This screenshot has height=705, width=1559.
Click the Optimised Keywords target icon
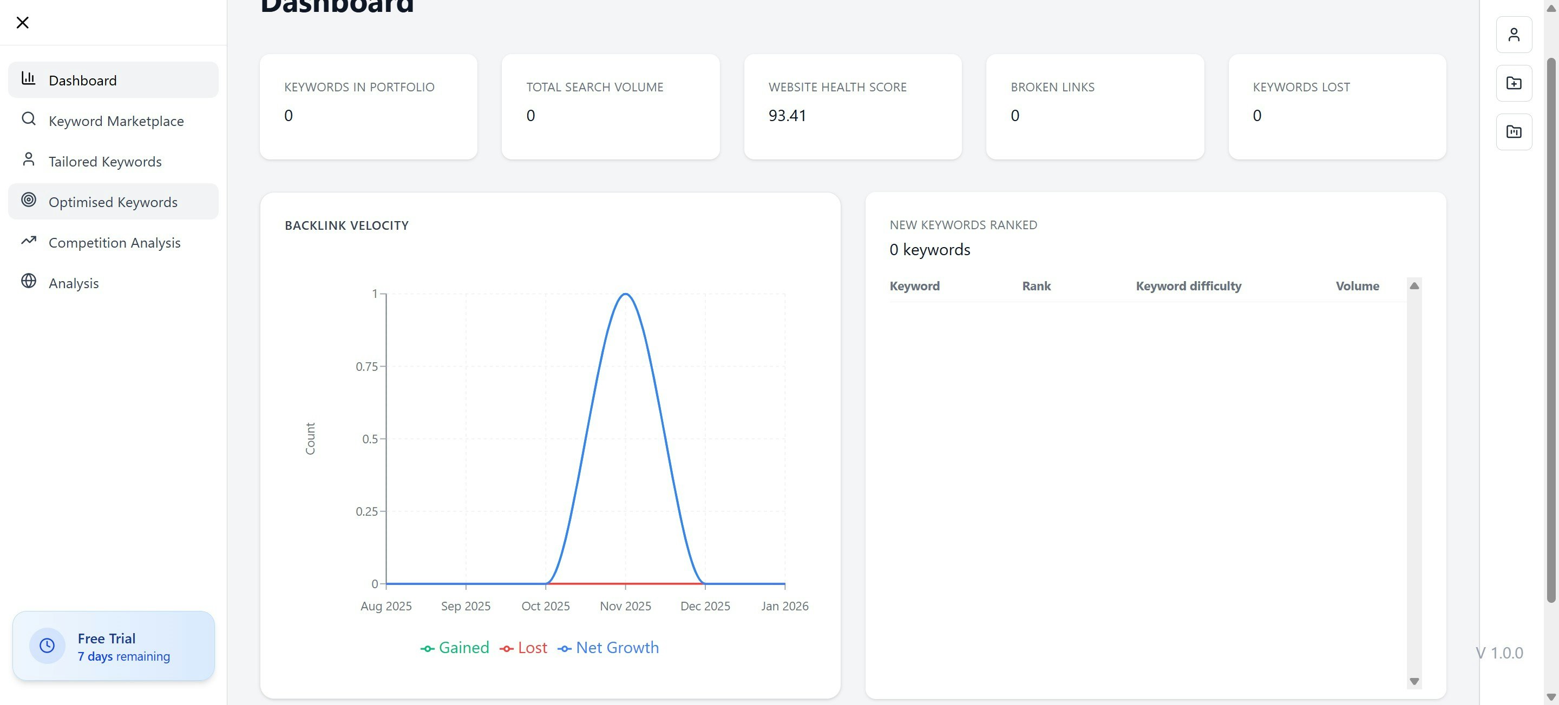29,199
